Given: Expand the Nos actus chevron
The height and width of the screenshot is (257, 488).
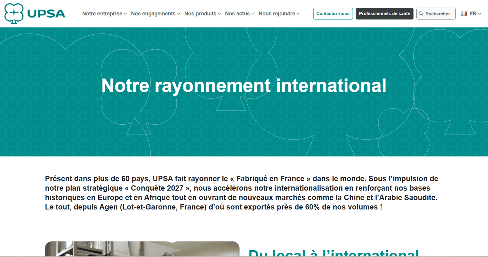Looking at the screenshot, I should click(253, 14).
